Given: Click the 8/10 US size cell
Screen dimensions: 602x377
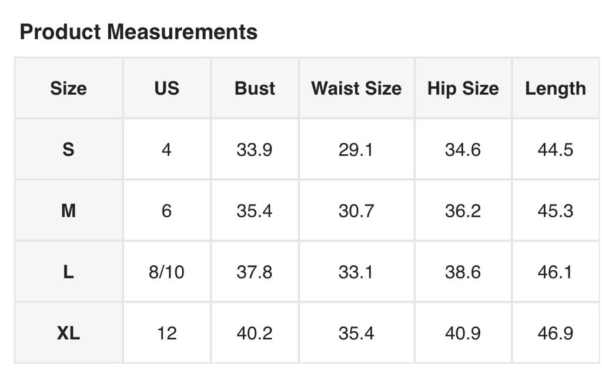Looking at the screenshot, I should (x=166, y=272).
